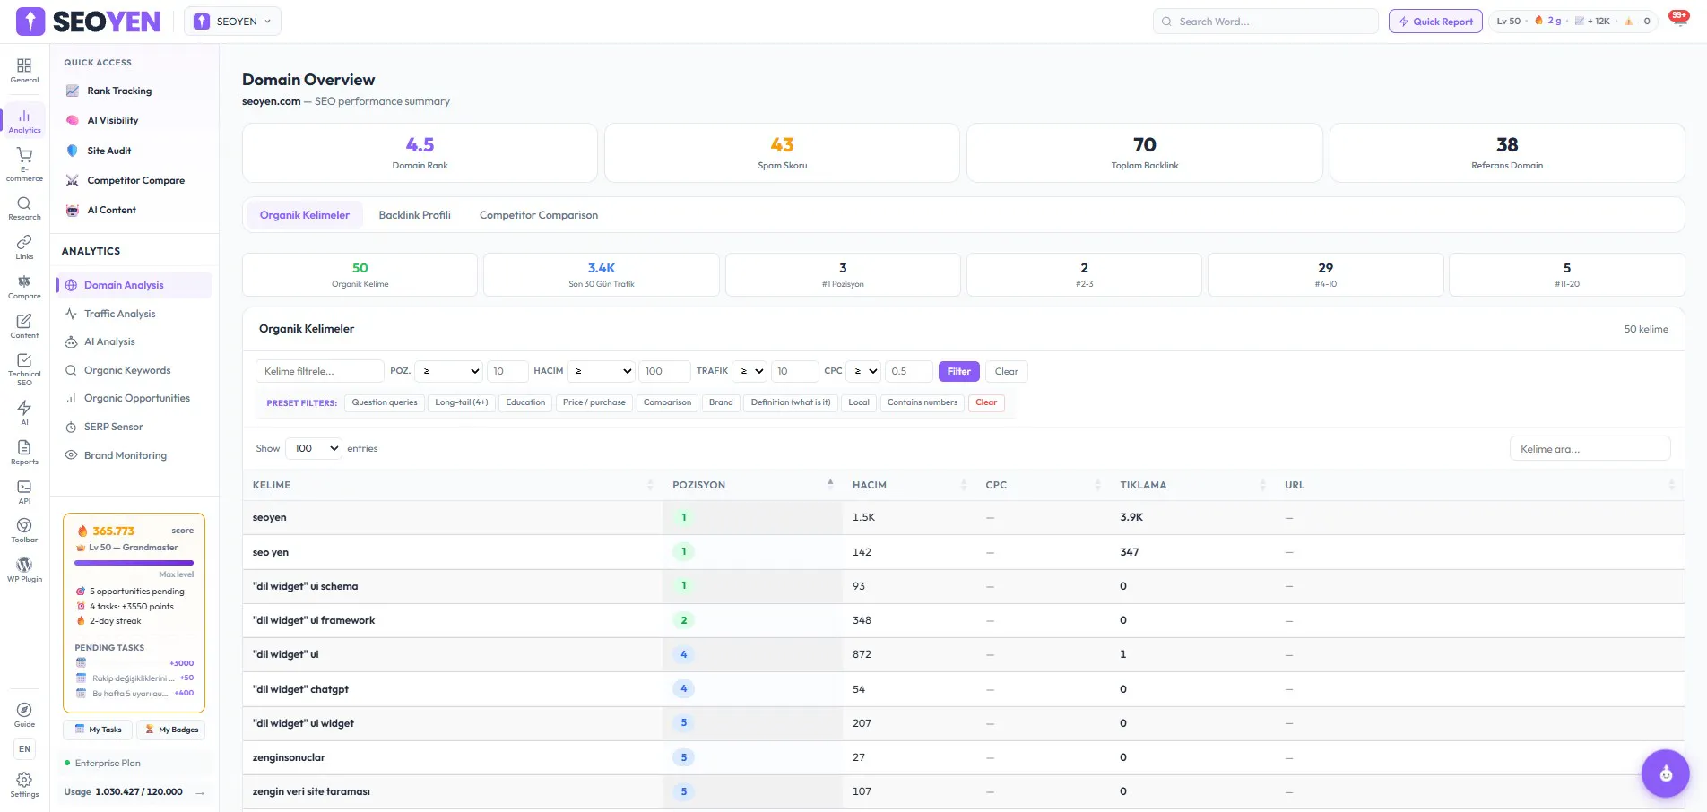Open the My Tasks button
Screen dimensions: 1707x812
click(99, 730)
